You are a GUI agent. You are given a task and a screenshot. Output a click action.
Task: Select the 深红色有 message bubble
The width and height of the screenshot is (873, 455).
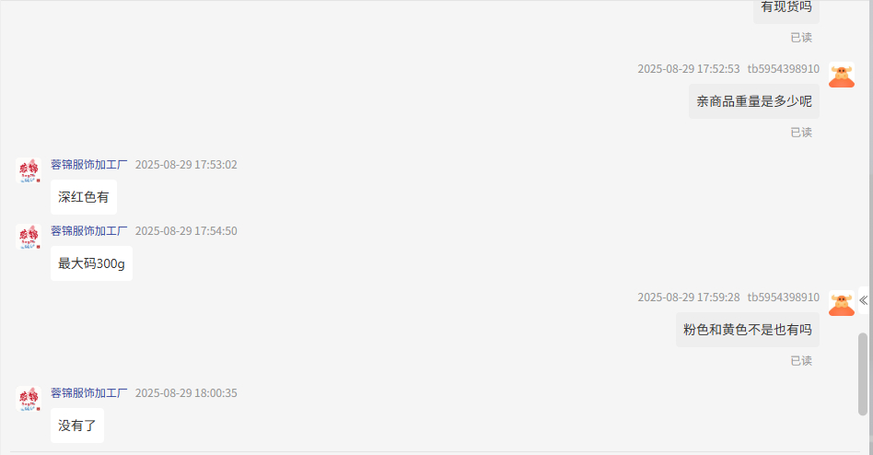click(84, 197)
